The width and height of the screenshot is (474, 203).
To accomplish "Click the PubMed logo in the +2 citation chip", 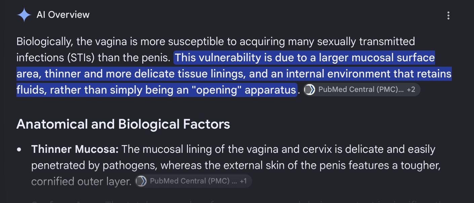I will (309, 90).
